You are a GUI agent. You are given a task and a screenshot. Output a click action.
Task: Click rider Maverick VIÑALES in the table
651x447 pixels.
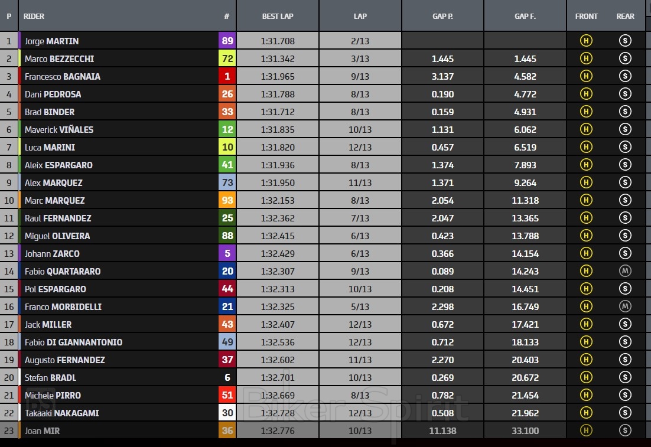click(59, 129)
